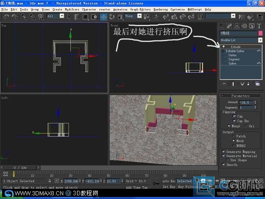
Task: Click the Use Pivot Point Center icon
Action: coord(146,16)
